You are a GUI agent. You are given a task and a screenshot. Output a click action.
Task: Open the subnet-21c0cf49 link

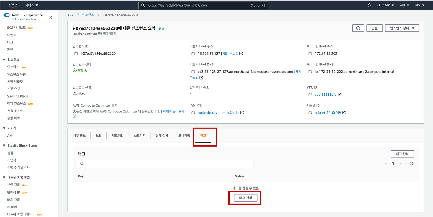pos(328,113)
